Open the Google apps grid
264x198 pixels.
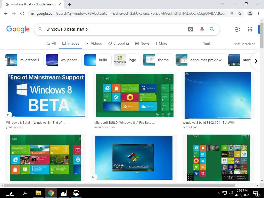point(250,29)
